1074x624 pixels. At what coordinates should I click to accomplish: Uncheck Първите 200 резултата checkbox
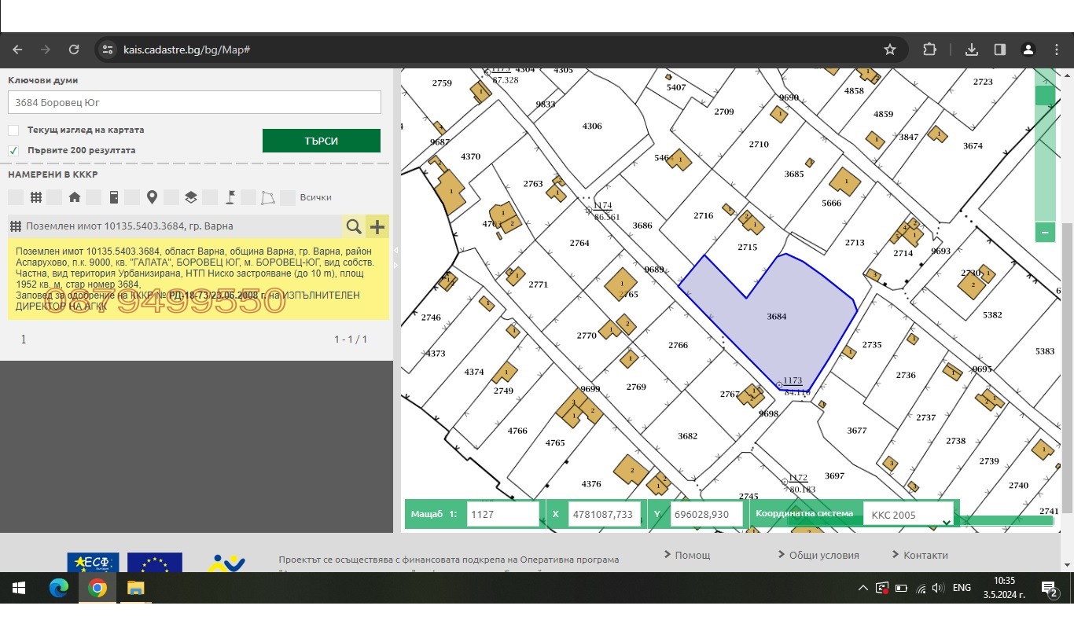click(13, 150)
